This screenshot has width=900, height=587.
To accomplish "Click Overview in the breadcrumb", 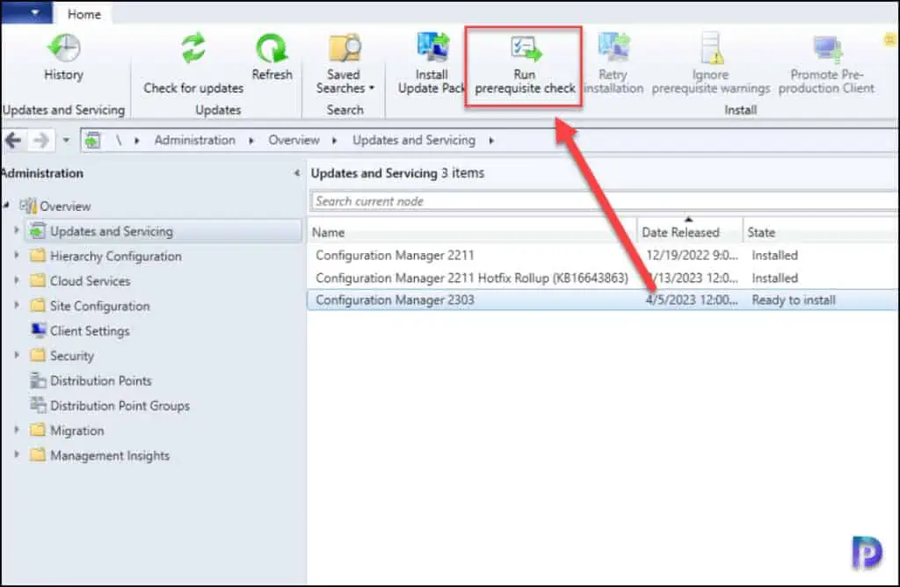I will pos(294,140).
